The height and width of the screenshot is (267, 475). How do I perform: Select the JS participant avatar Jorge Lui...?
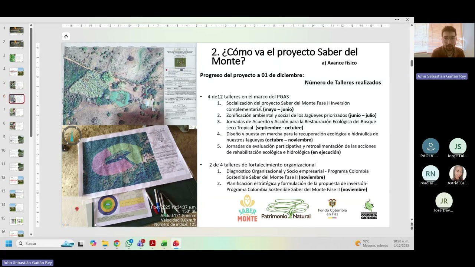click(x=458, y=146)
